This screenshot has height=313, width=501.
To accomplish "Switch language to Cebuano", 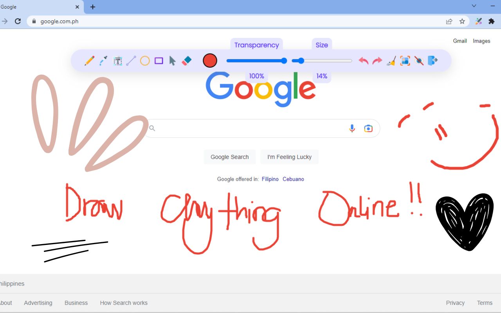I will coord(293,179).
